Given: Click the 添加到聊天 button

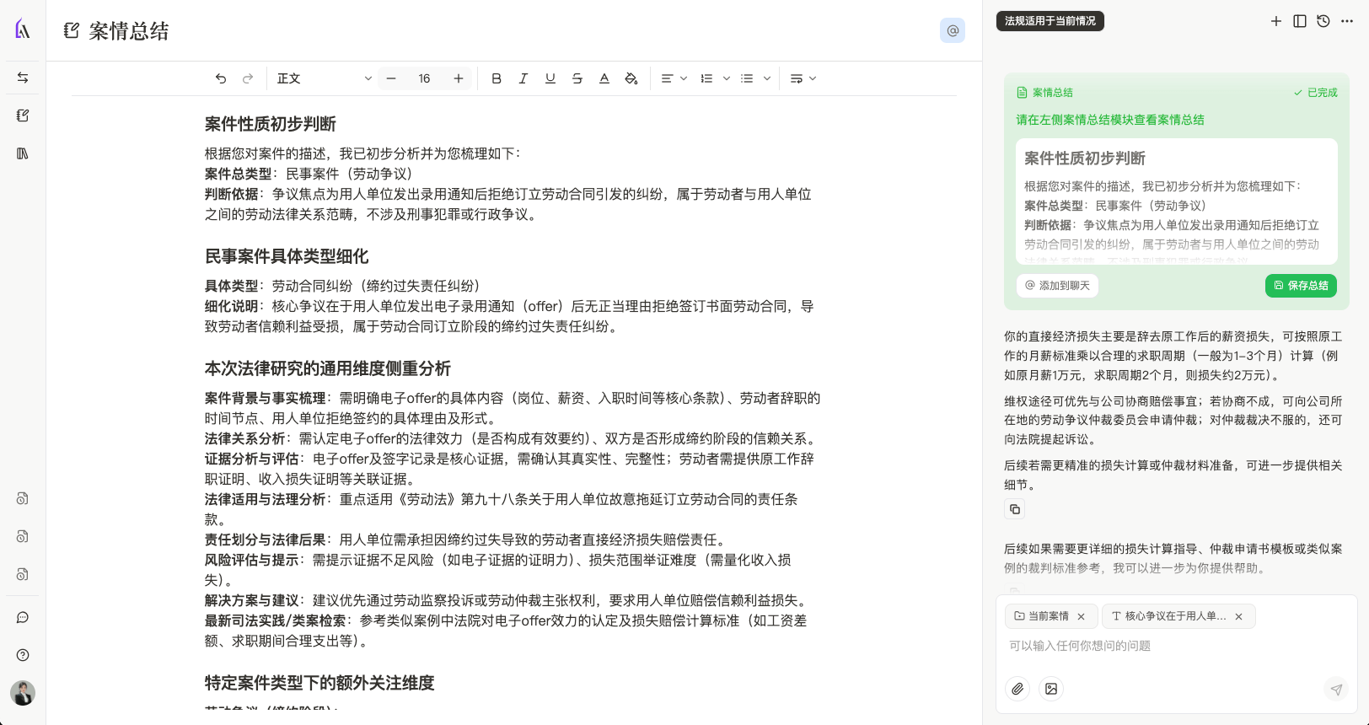Looking at the screenshot, I should (x=1057, y=286).
